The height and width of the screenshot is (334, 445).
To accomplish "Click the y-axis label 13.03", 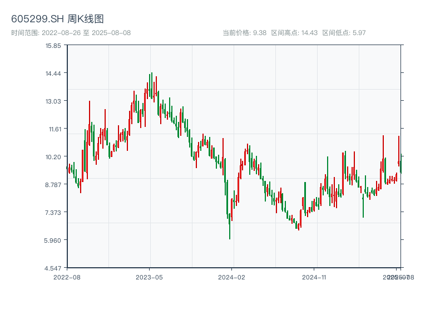I will click(53, 101).
